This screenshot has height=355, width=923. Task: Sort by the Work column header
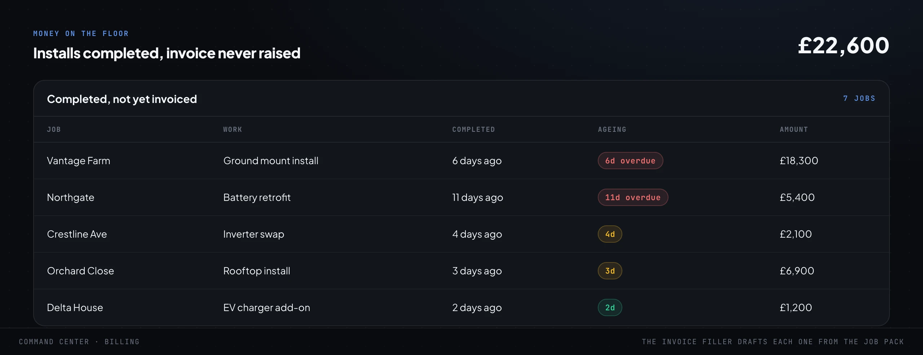click(233, 130)
